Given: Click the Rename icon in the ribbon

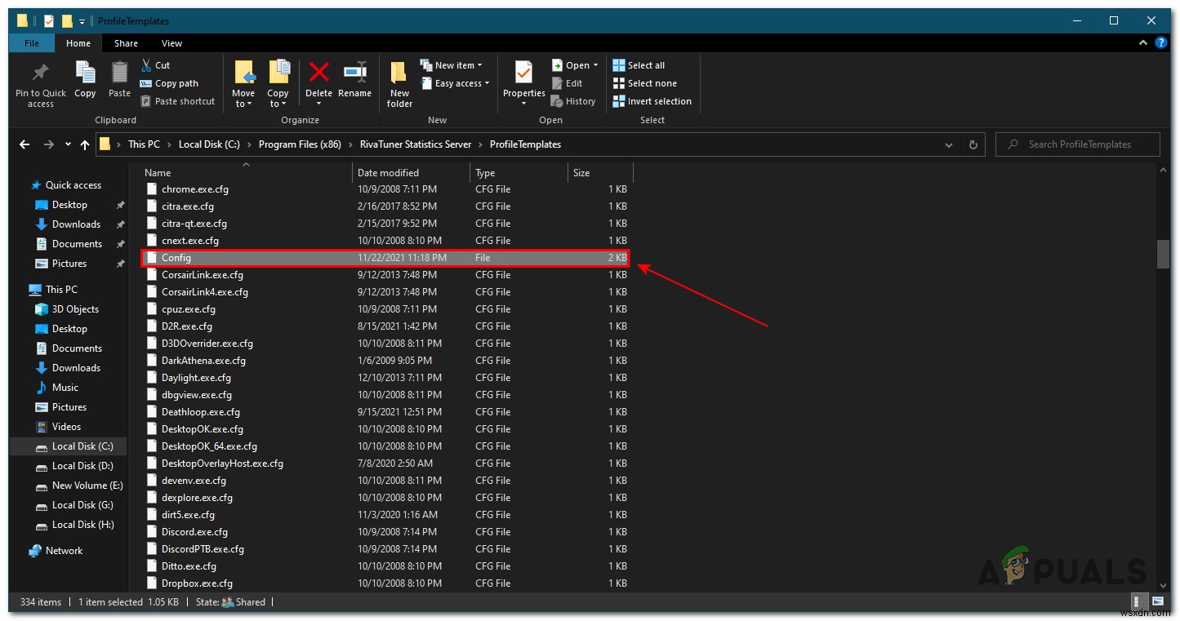Looking at the screenshot, I should pos(354,73).
